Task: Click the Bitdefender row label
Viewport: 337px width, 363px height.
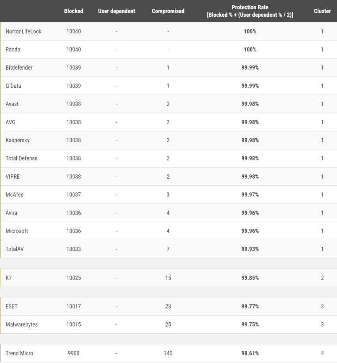Action: pos(19,68)
